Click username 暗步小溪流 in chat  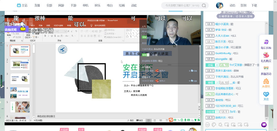tap(222, 24)
